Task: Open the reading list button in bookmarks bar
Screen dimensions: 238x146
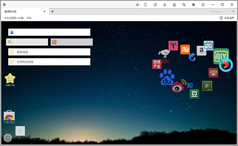Action: tap(227, 18)
